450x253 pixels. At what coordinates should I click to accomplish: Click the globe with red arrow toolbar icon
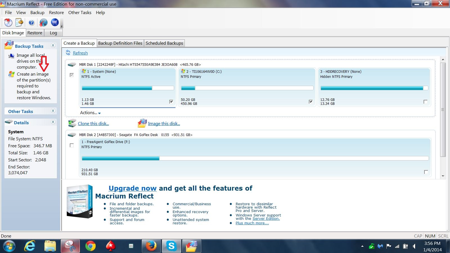click(43, 22)
